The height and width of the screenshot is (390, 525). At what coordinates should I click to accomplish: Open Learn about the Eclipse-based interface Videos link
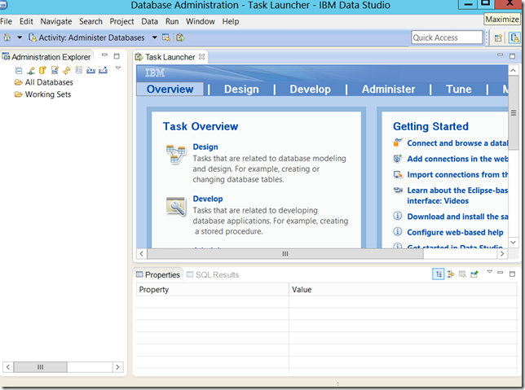click(x=457, y=195)
